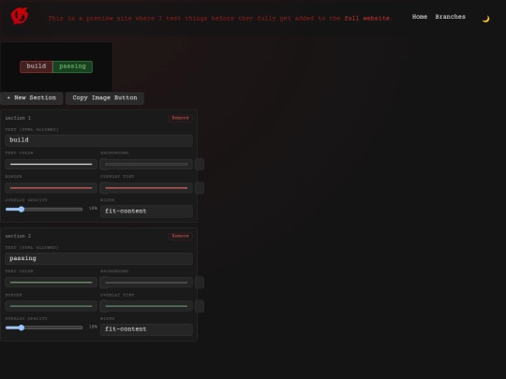Open section 1 Overlay Tint color picker
The width and height of the screenshot is (506, 379).
146,188
